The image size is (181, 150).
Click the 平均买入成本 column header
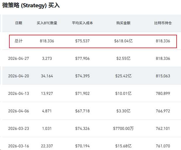[x=82, y=23]
